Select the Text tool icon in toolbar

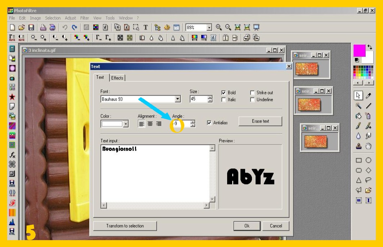tap(146, 27)
